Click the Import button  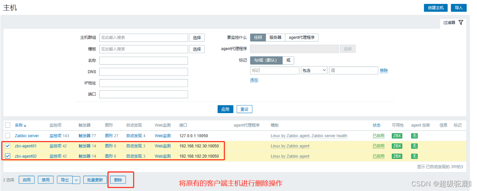[458, 8]
